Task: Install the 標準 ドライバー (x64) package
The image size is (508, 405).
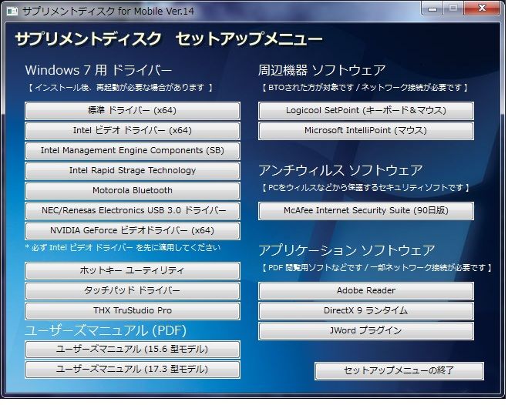Action: (x=133, y=111)
